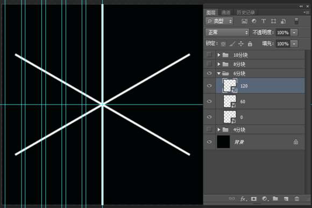Delete the selected layer with trash icon

[x=297, y=199]
